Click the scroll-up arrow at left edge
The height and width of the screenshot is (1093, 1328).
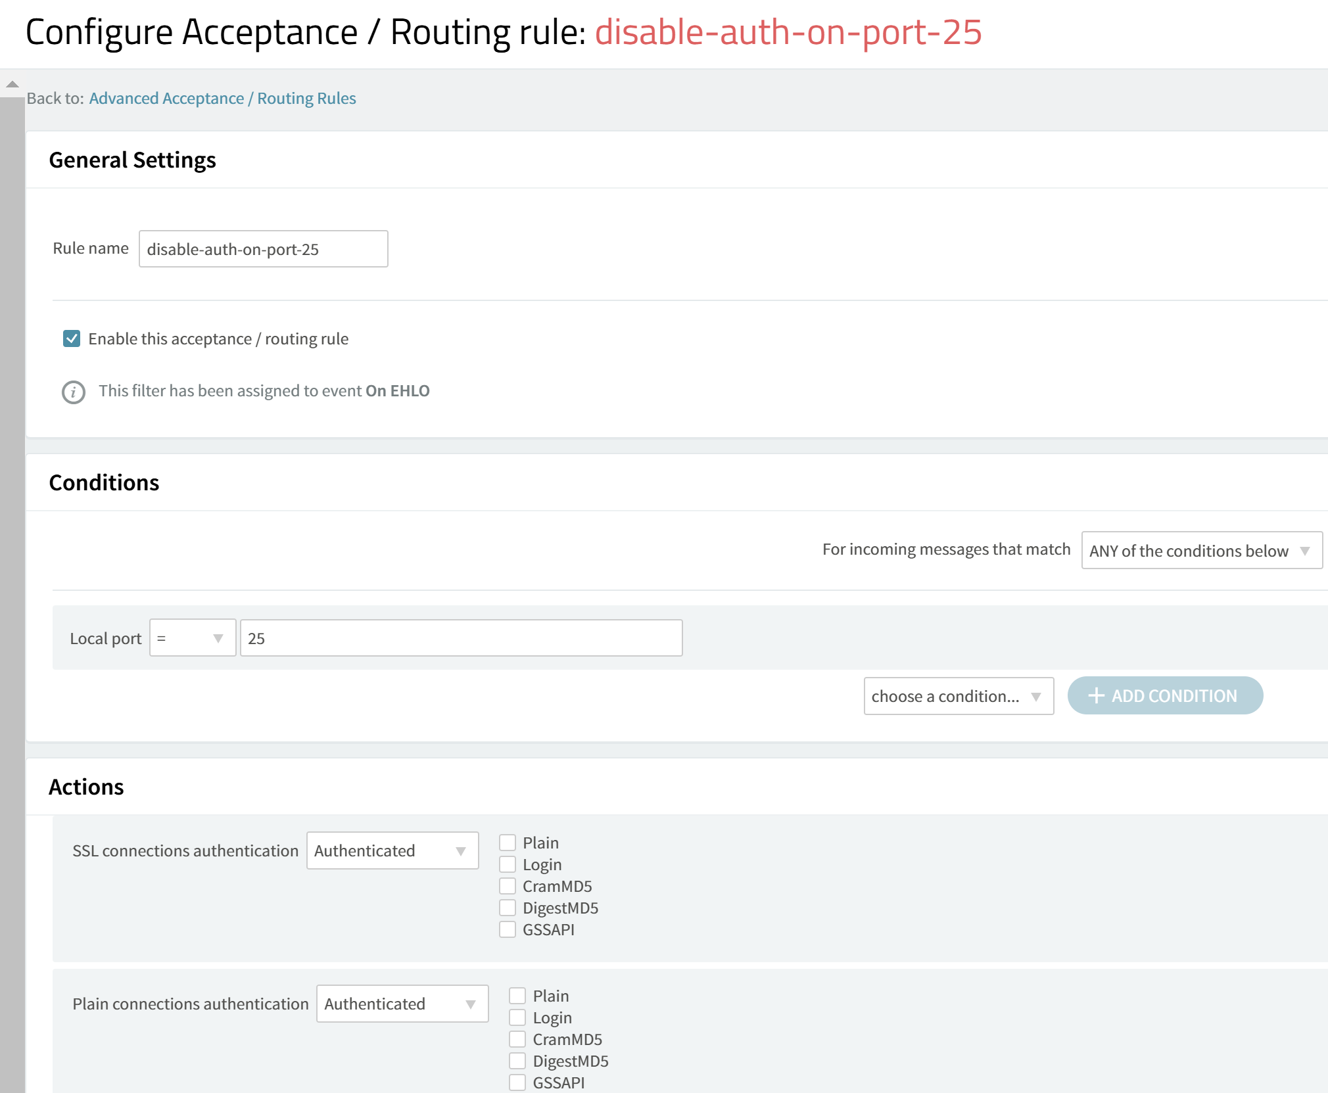tap(12, 84)
